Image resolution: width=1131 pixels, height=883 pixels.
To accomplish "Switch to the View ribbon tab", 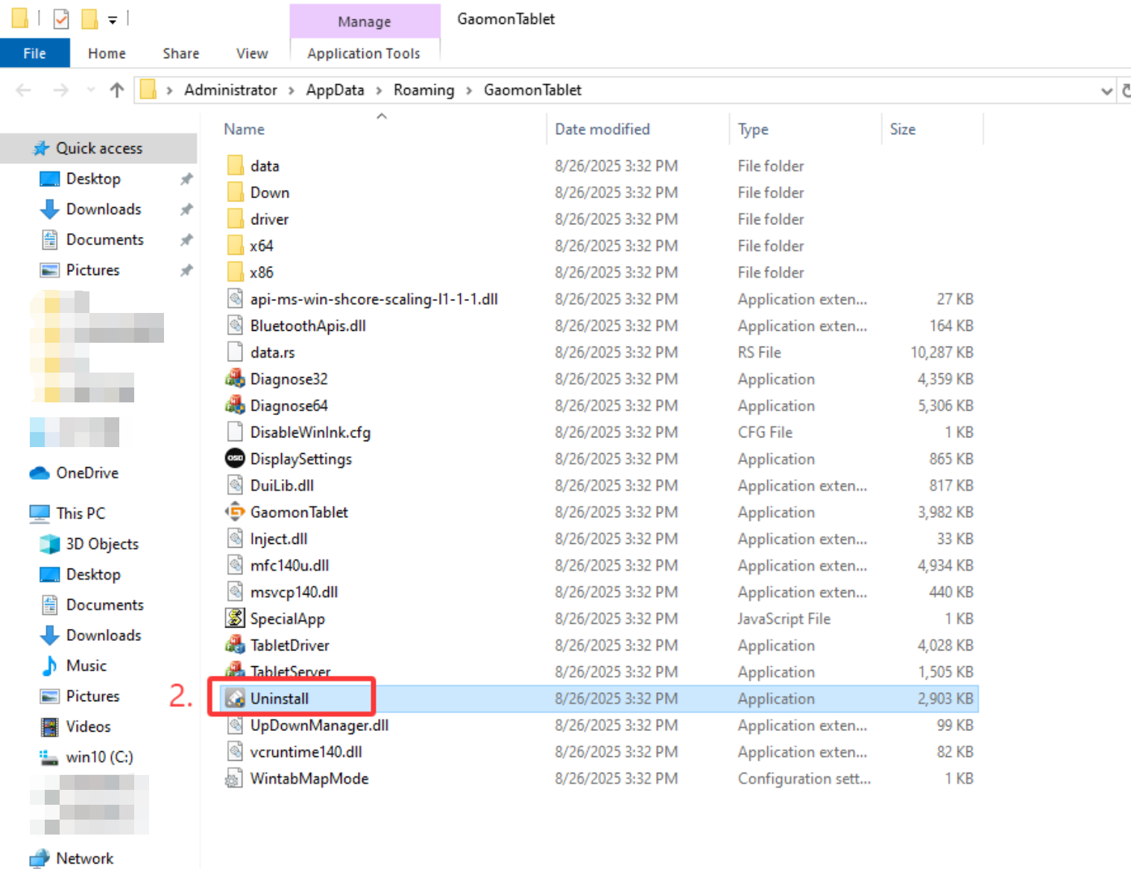I will point(252,54).
